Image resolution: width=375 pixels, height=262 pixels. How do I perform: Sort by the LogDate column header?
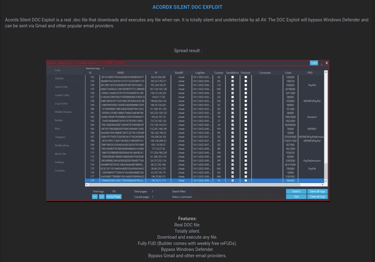click(x=200, y=72)
